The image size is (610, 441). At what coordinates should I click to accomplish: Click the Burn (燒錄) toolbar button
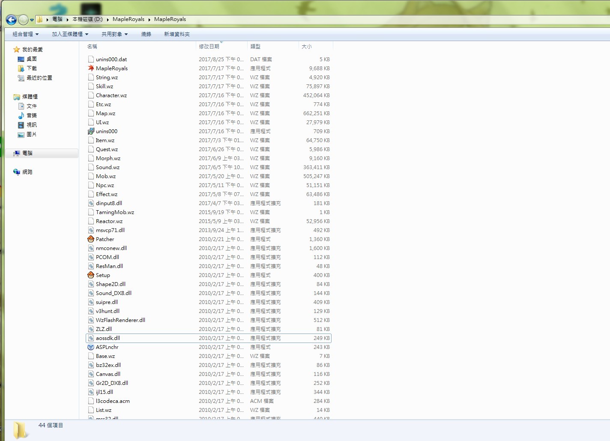(146, 34)
